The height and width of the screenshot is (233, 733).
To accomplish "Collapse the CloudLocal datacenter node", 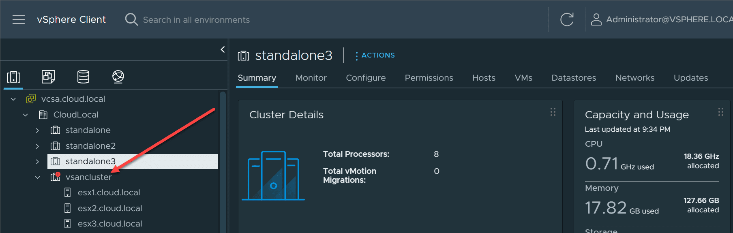I will 26,115.
